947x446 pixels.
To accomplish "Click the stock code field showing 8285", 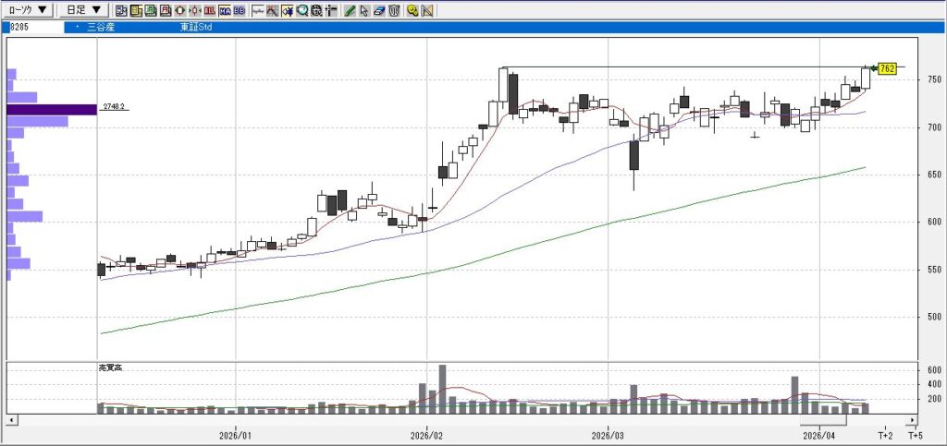I will [33, 28].
